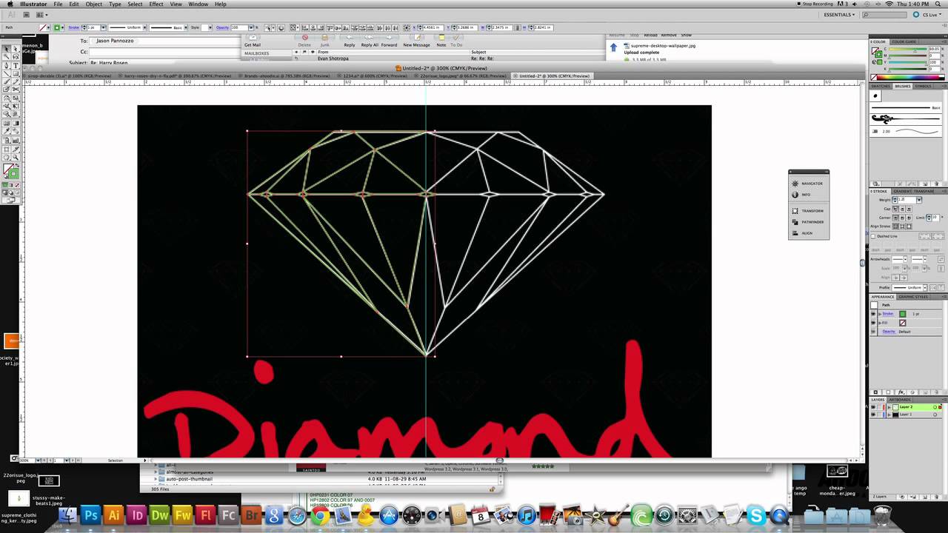This screenshot has width=948, height=533.
Task: Open Profile dropdown in Stroke panel
Action: [925, 287]
